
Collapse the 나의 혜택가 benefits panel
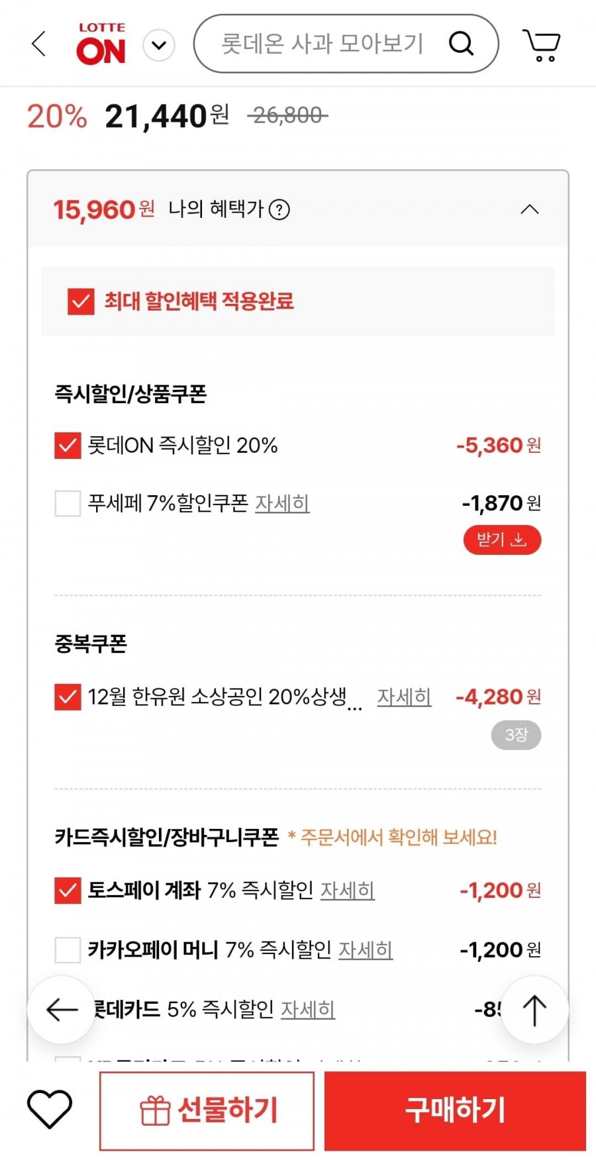(x=530, y=210)
